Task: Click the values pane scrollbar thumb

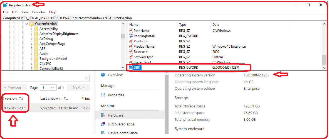Action: (324, 60)
